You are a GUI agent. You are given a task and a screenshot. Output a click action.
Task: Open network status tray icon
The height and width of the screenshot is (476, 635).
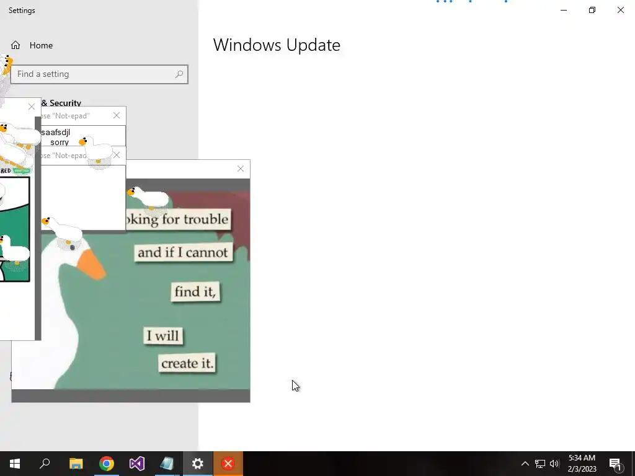click(x=540, y=464)
